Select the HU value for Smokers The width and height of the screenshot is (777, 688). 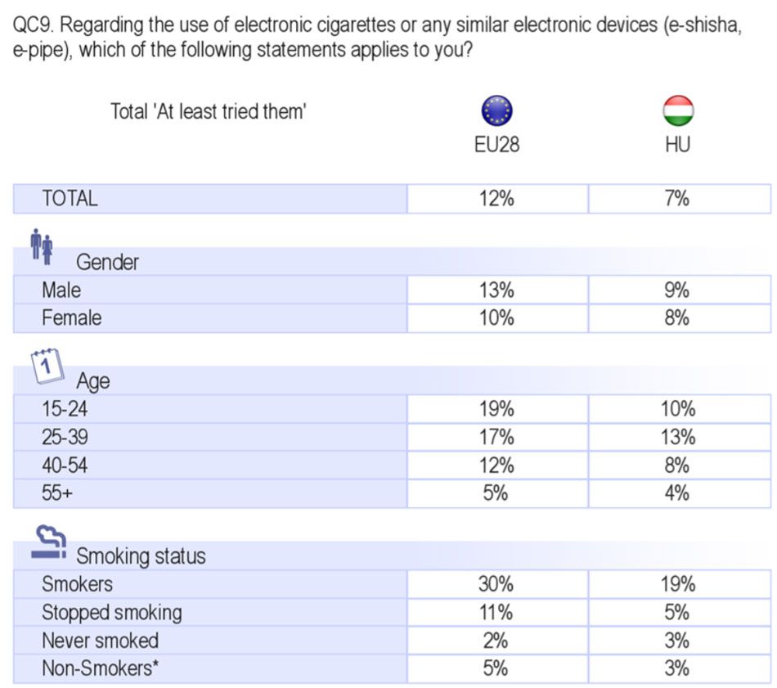point(678,584)
